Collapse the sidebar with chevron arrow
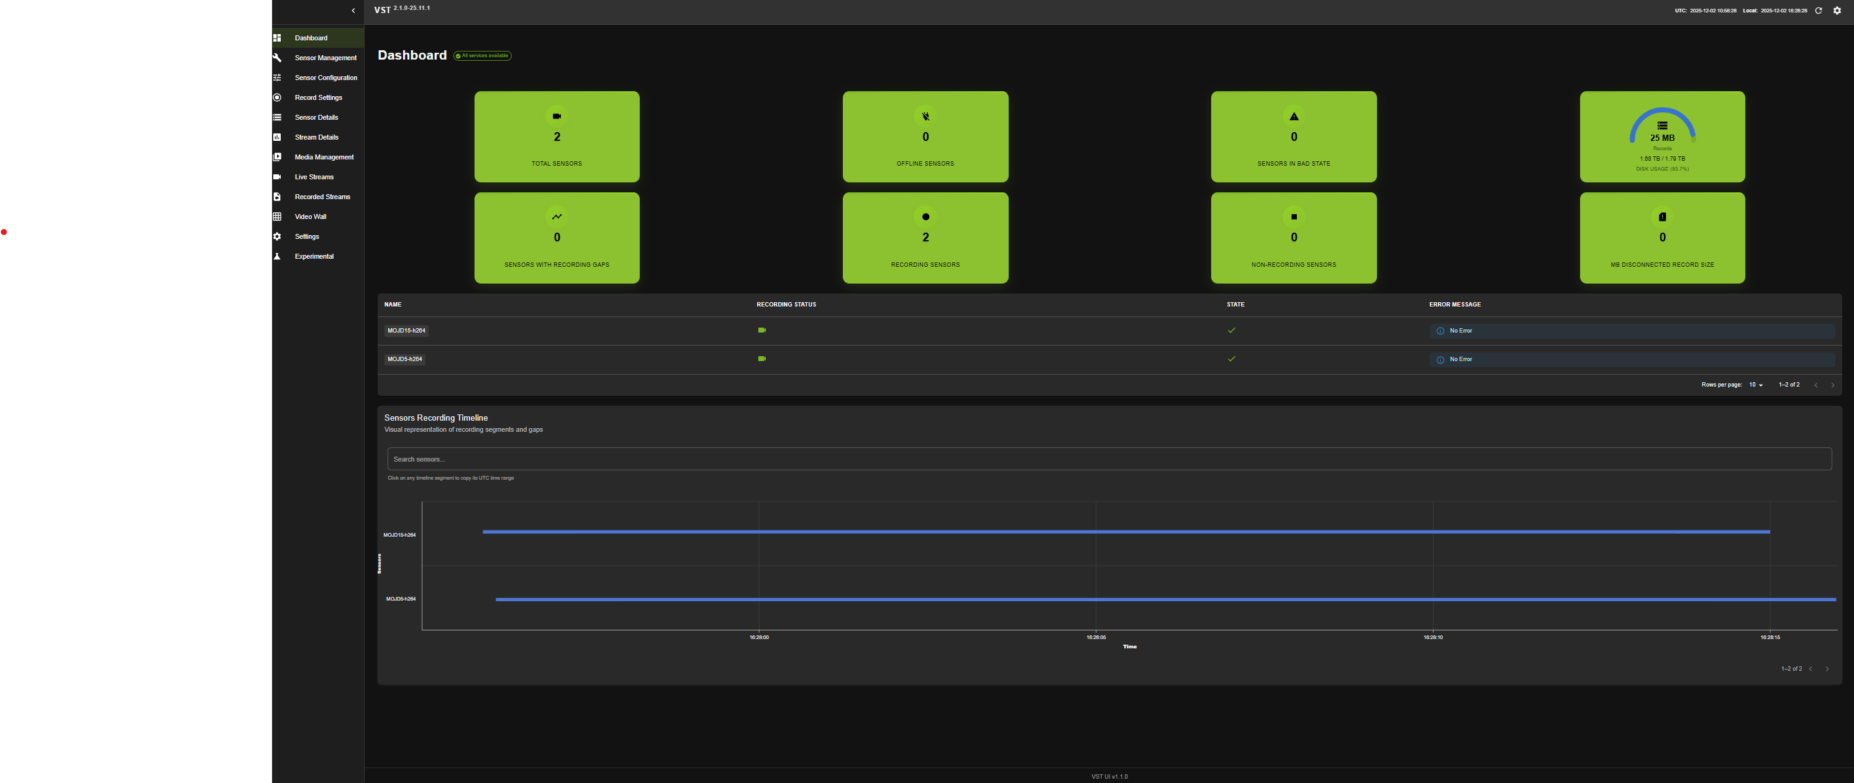The height and width of the screenshot is (783, 1854). point(353,11)
